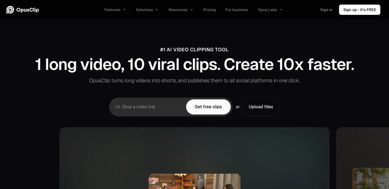This screenshot has height=189, width=389.
Task: Click the '#1 AI VIDEO CLIPPING TOOL' text
Action: (x=194, y=50)
